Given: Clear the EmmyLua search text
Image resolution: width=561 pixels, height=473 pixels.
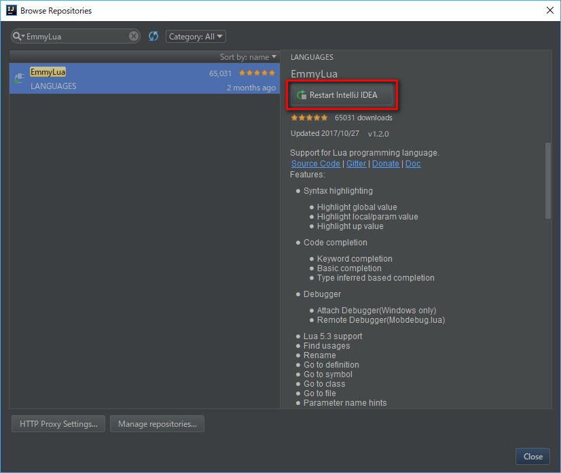Looking at the screenshot, I should coord(133,36).
